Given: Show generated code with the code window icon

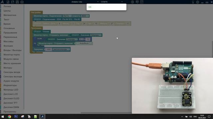Looking at the screenshot, I should pos(142,2).
